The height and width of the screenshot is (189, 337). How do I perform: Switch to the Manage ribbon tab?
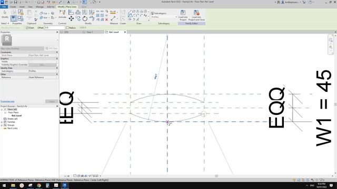point(39,7)
